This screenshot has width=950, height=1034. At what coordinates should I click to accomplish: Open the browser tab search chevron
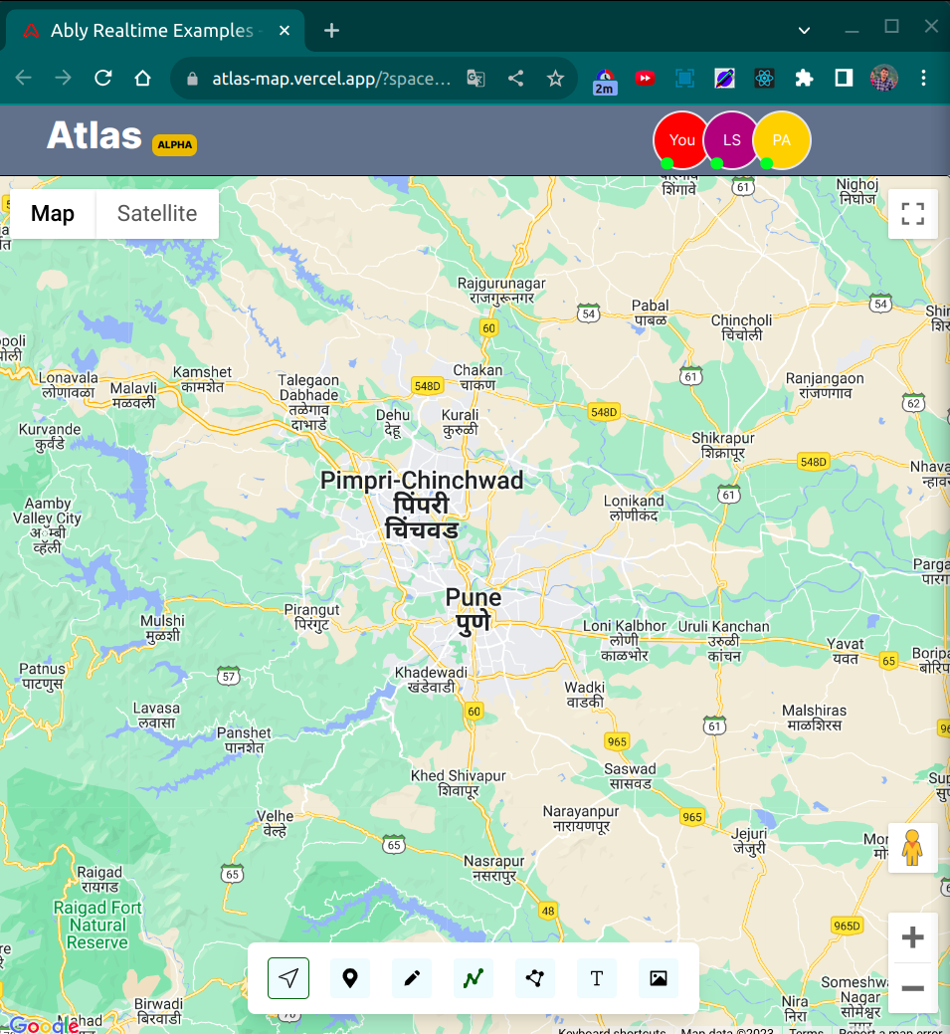(804, 30)
